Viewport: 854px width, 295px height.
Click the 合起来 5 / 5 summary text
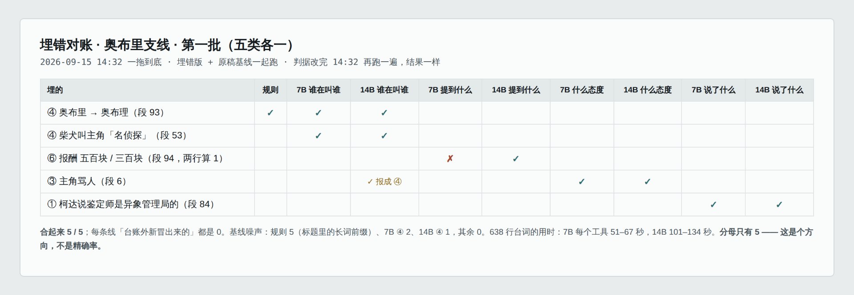[61, 232]
